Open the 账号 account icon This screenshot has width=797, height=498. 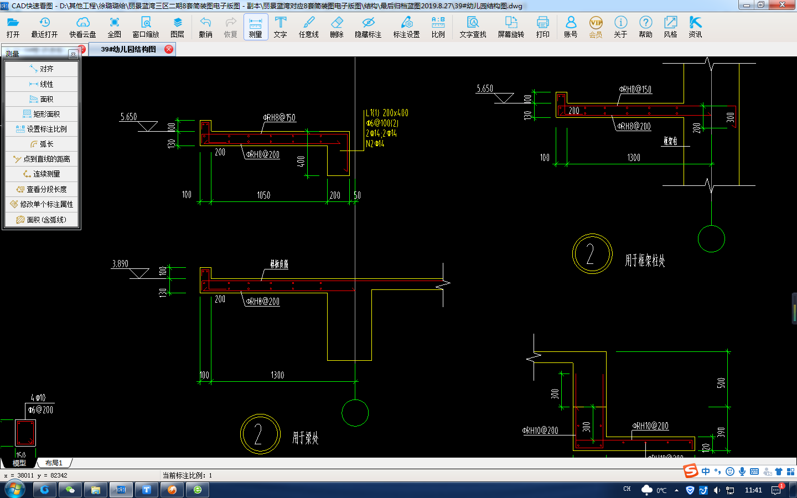point(571,27)
